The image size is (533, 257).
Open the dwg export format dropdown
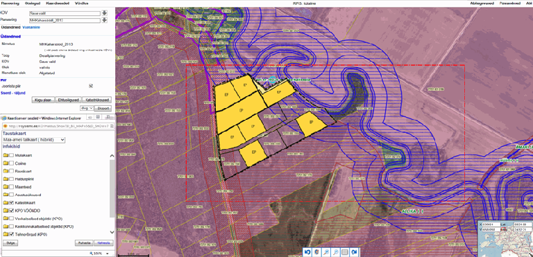tap(86, 108)
